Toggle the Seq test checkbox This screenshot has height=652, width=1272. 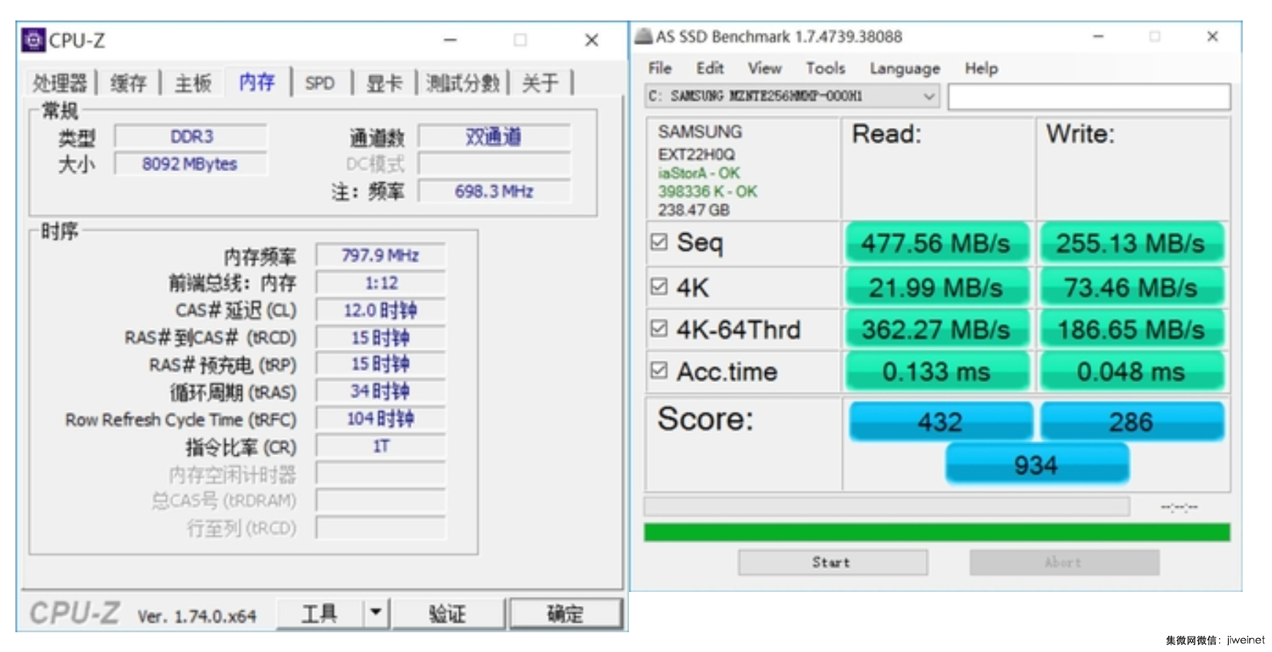(659, 241)
